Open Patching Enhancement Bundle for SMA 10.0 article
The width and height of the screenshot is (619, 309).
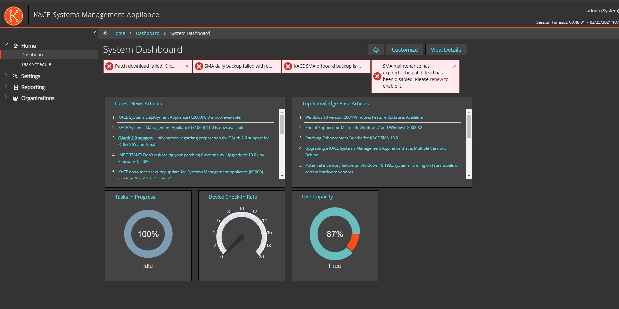tap(351, 138)
